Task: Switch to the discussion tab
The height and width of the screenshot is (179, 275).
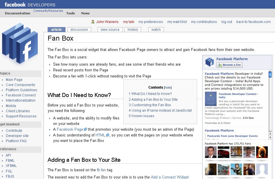Action: tap(79, 30)
